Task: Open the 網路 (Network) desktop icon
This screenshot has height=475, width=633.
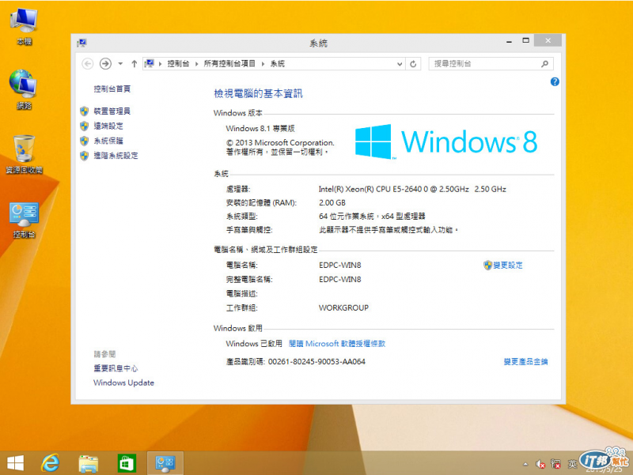Action: pos(24,89)
